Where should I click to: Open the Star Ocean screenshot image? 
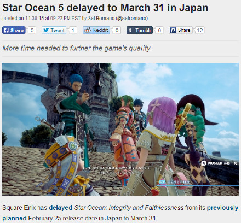(120, 130)
